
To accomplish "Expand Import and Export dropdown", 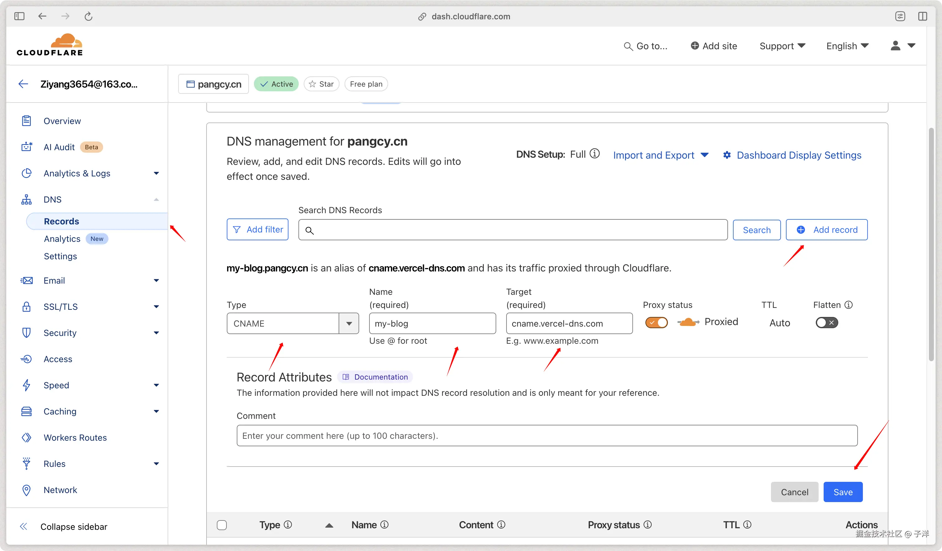I will coord(660,155).
